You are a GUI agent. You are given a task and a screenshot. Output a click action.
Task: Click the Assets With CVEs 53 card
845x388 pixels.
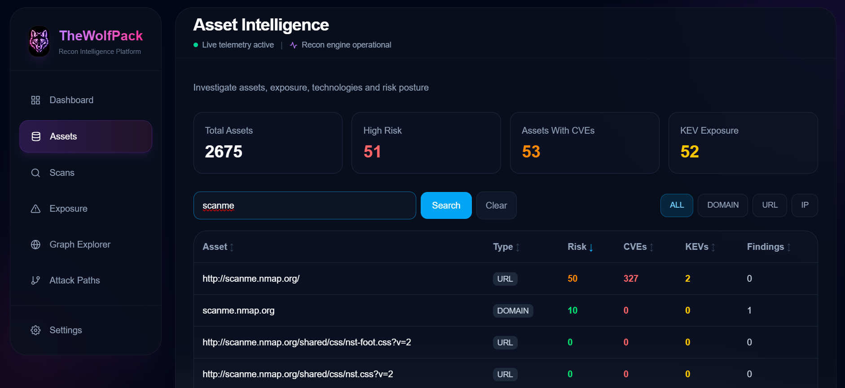(x=585, y=143)
